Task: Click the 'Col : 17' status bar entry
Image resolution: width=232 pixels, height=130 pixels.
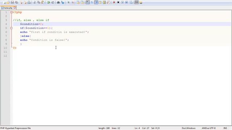Action: click(146, 128)
